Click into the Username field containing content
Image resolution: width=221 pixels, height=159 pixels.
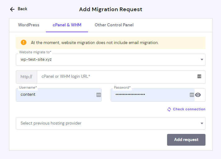coord(56,95)
